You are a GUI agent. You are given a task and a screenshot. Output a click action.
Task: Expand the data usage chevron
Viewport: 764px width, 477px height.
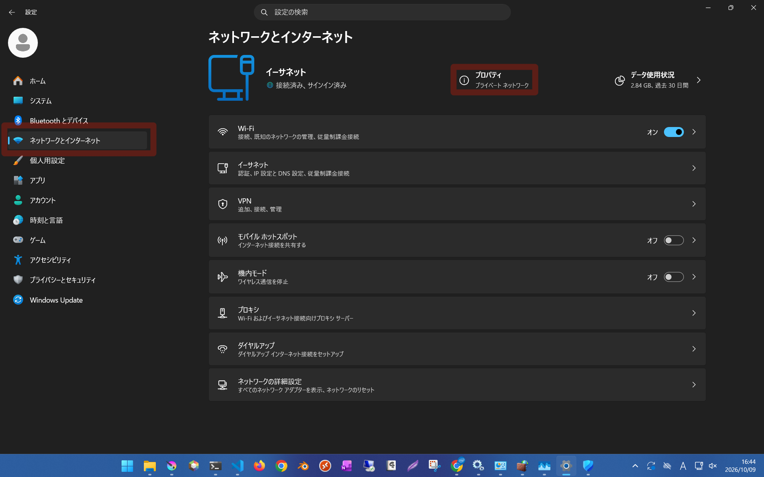pyautogui.click(x=699, y=80)
